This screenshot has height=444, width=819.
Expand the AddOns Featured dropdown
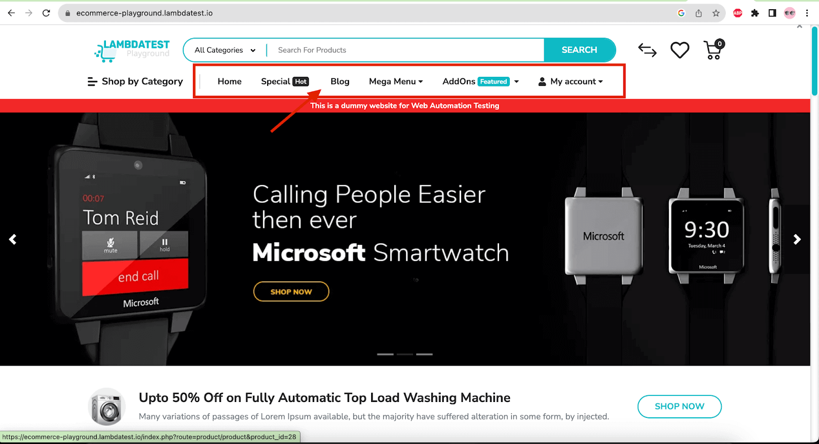481,81
